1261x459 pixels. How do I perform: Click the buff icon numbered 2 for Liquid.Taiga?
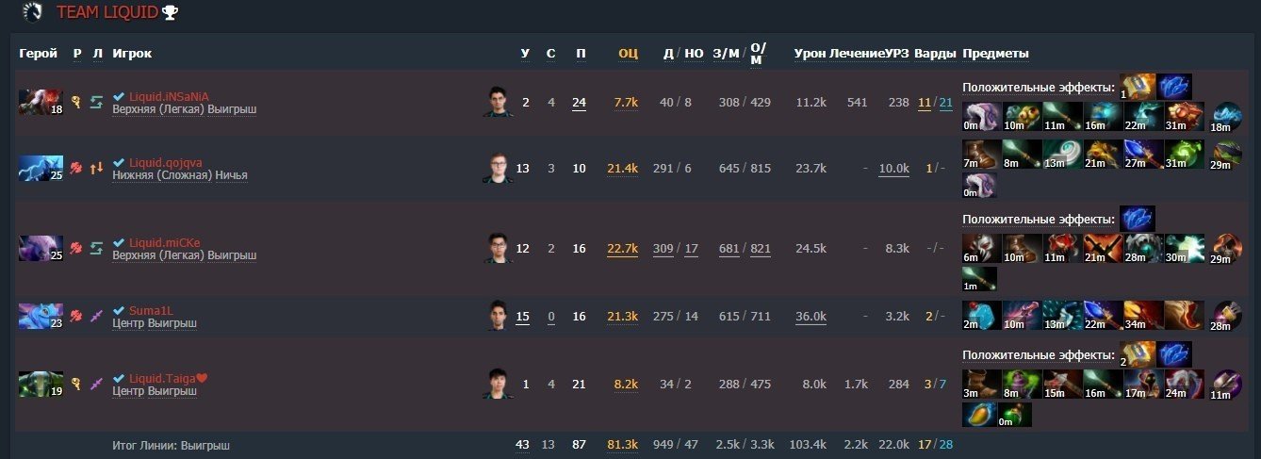1137,354
